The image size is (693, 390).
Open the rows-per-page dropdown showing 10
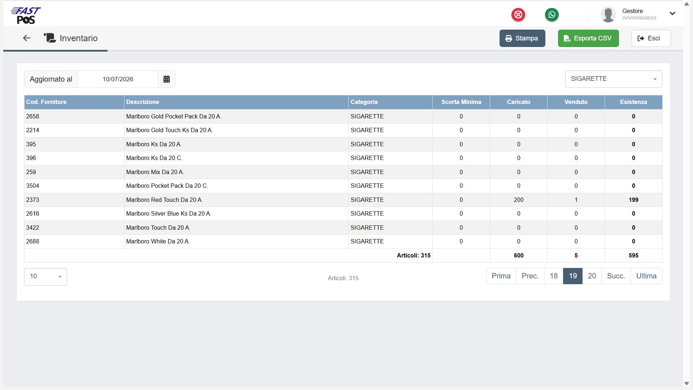pos(45,277)
